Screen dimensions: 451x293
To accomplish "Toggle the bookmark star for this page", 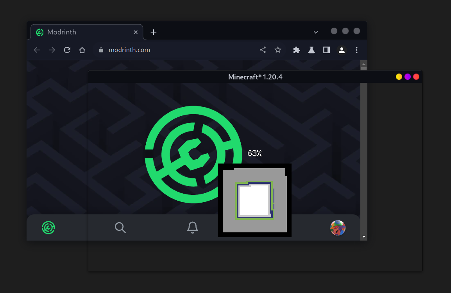I will click(x=278, y=50).
